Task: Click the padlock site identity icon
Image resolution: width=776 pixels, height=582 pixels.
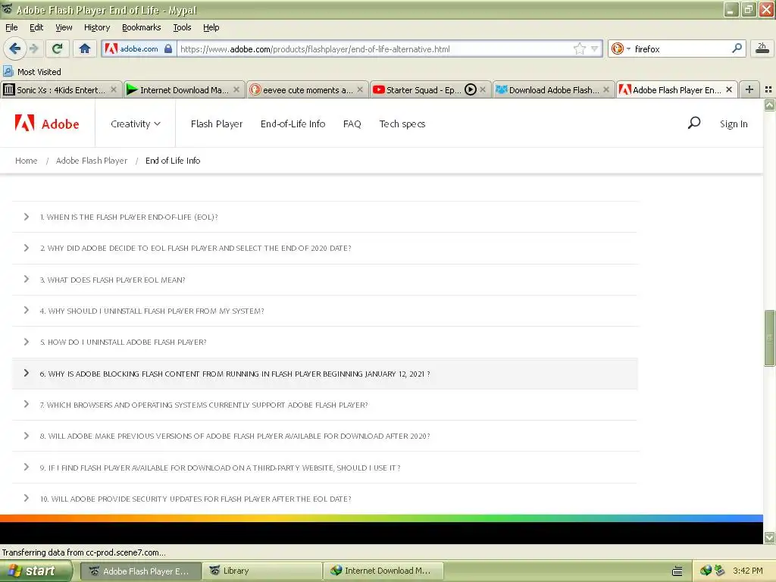Action: tap(168, 48)
